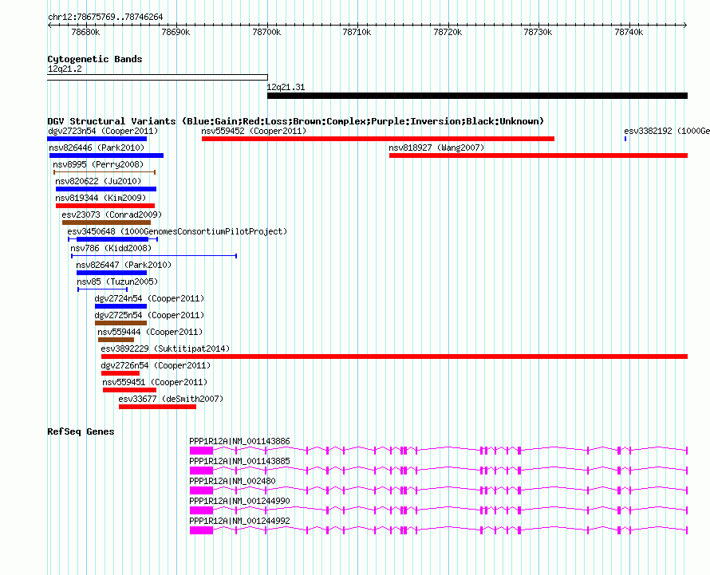Click the esv23073 brown complex bar
Viewport: 710px width, 575px height.
(106, 223)
